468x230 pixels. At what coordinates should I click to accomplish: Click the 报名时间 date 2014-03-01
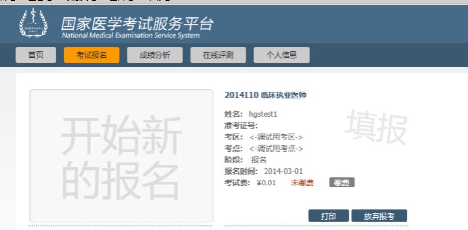pos(283,171)
